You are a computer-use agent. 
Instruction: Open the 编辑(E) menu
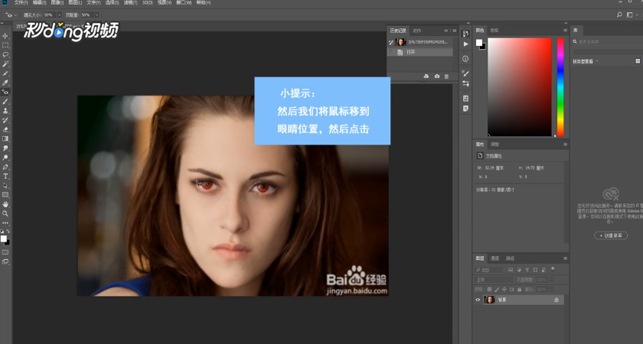coord(39,2)
